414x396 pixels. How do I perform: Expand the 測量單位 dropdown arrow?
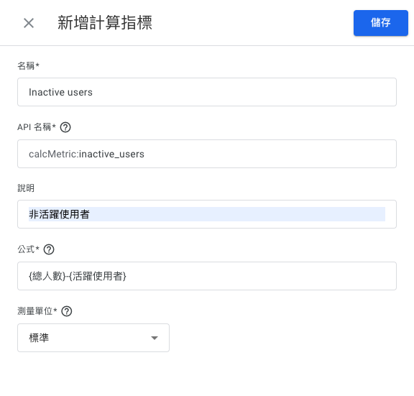(155, 338)
